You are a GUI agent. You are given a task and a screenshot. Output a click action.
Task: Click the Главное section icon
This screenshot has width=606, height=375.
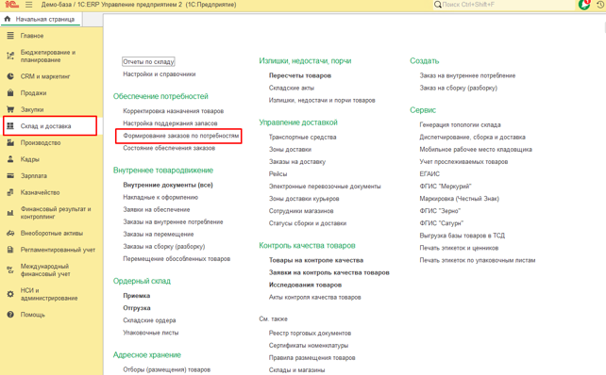[10, 36]
